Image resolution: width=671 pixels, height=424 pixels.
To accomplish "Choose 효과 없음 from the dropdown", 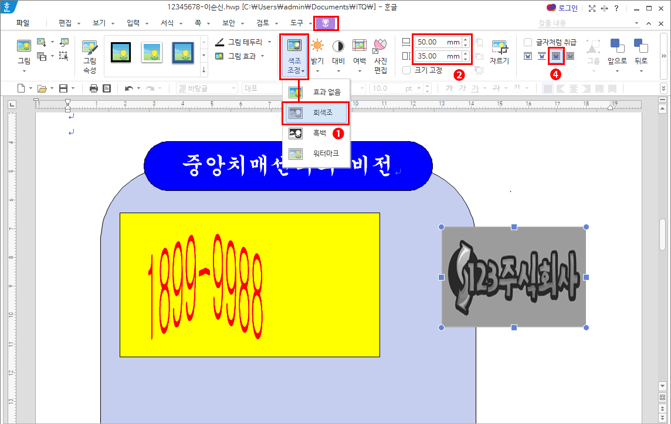I will point(316,92).
